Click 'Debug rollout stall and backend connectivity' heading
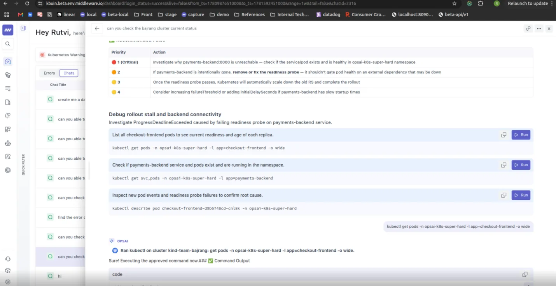The image size is (556, 286). (165, 114)
